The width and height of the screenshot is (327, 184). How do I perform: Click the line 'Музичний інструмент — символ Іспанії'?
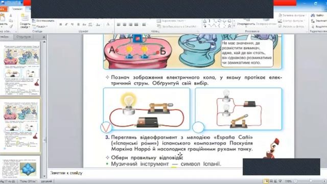tap(166, 164)
